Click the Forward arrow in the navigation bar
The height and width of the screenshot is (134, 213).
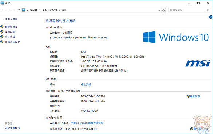tap(9, 10)
